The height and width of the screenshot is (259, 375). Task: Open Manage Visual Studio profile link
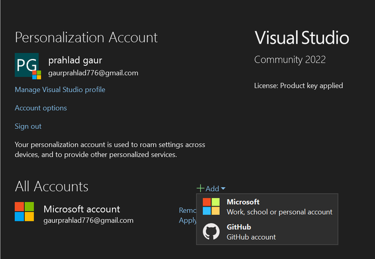60,90
